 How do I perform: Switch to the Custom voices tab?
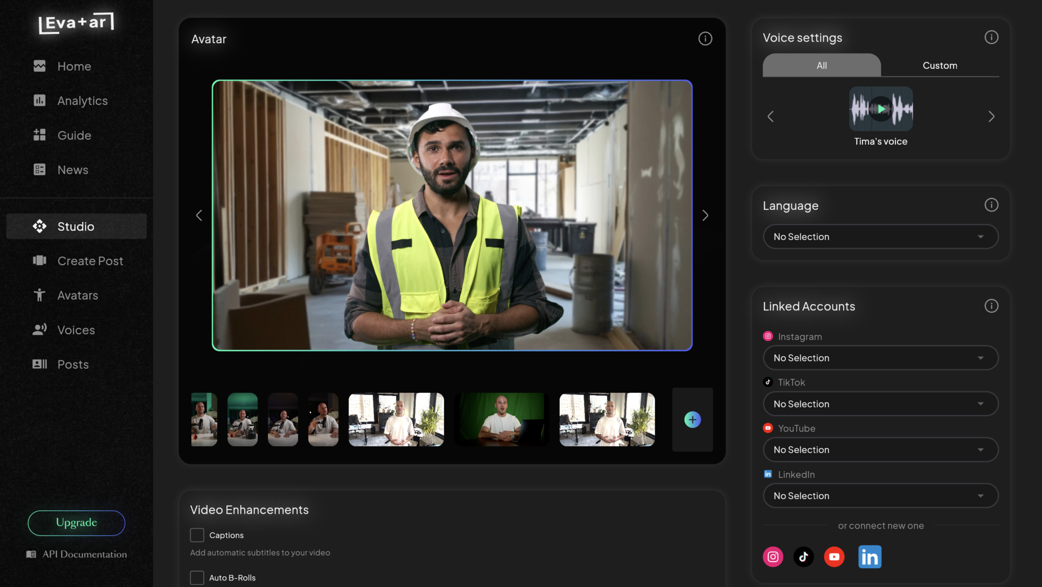[x=939, y=66]
